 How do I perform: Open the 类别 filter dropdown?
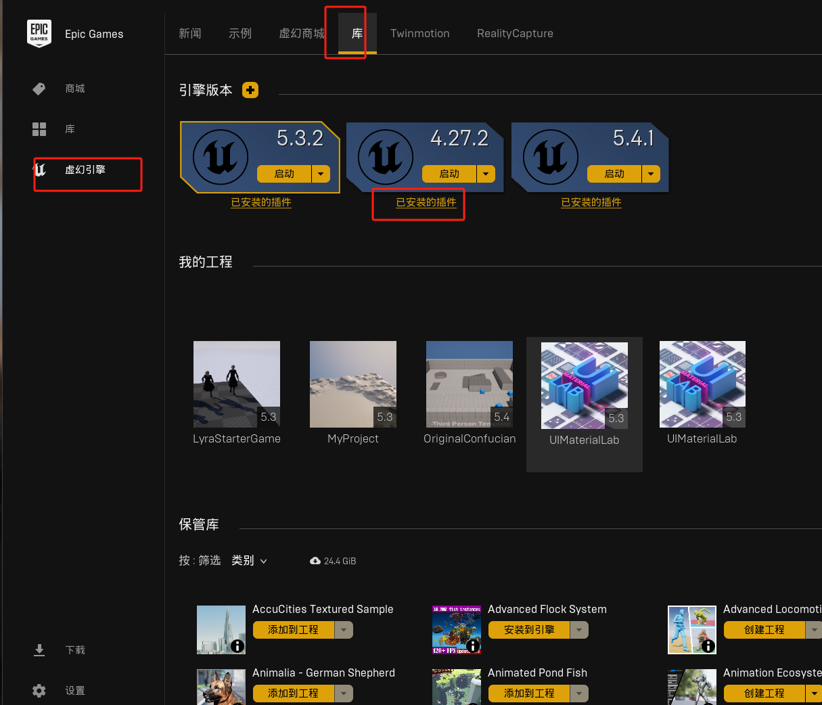[249, 560]
